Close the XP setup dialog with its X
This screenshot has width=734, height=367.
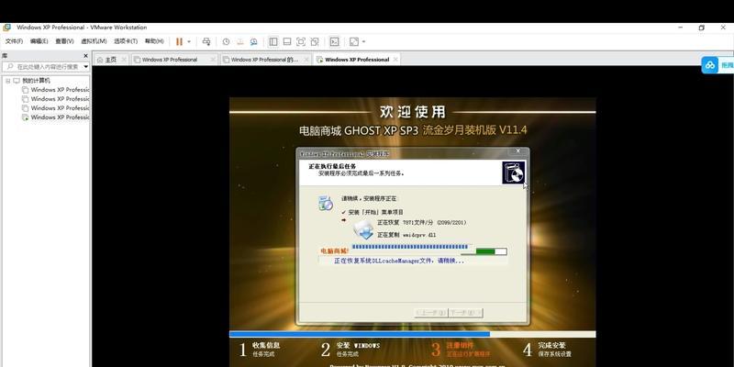517,150
